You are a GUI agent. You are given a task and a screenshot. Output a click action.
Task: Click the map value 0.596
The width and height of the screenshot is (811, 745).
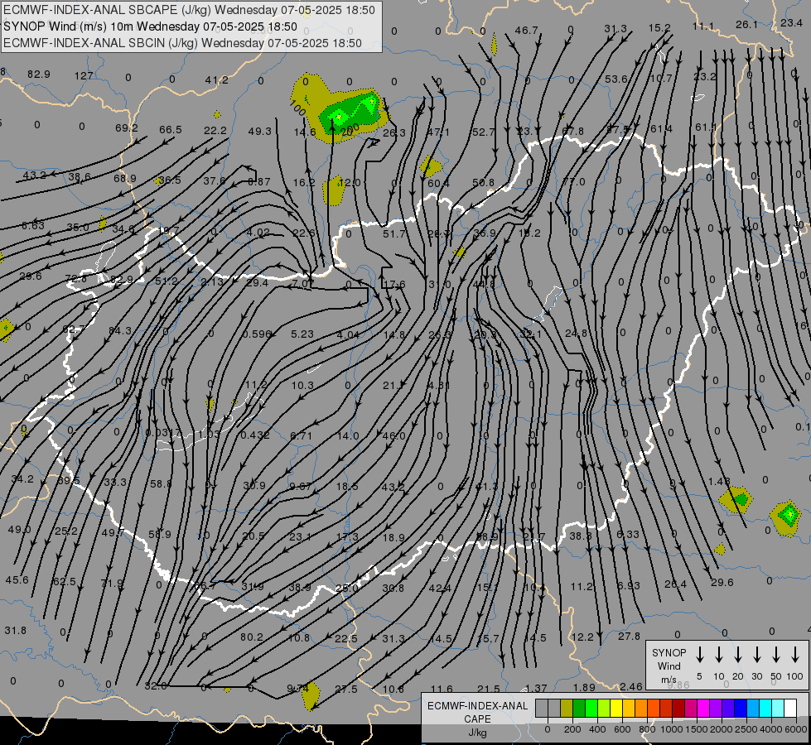click(x=257, y=334)
